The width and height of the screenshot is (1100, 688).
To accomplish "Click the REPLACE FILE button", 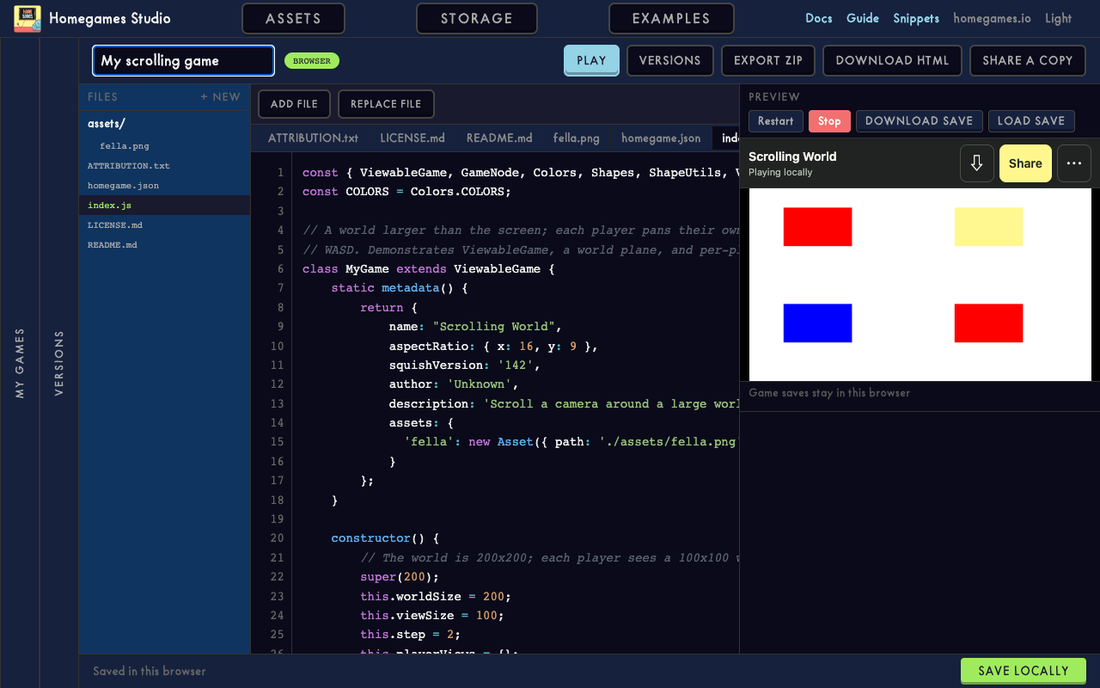I will [386, 104].
